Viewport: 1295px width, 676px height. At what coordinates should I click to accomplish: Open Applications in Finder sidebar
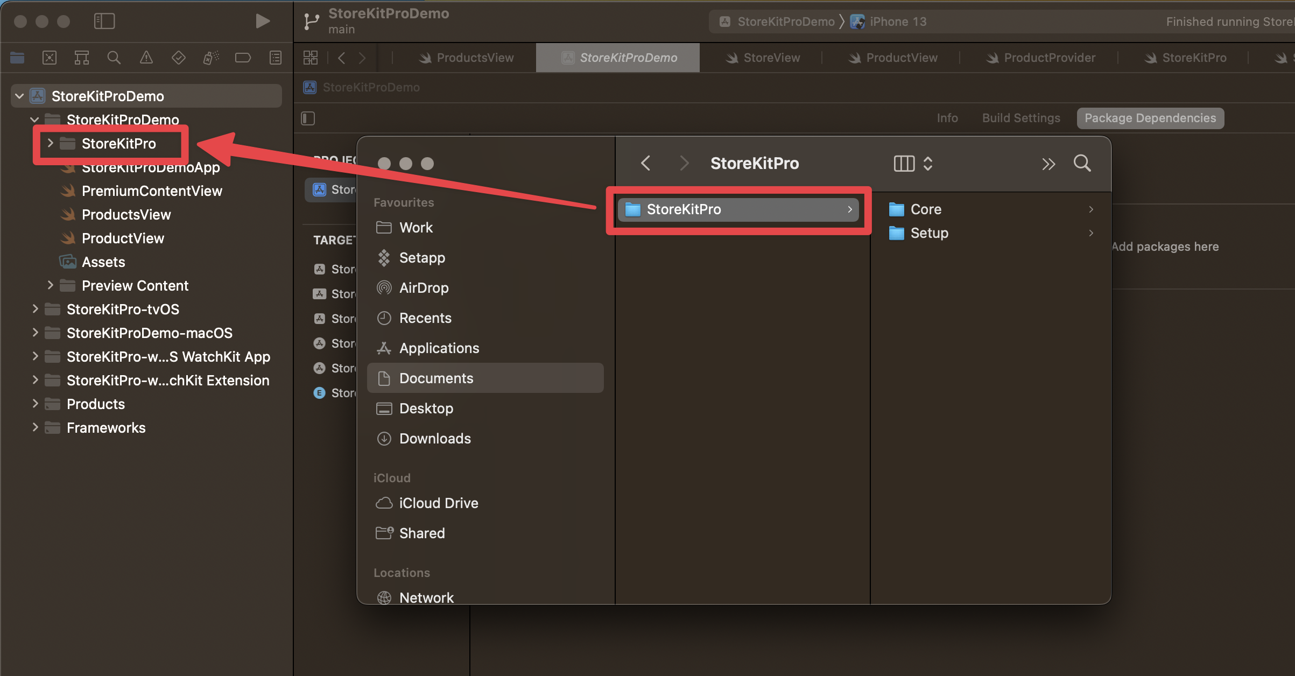[485, 348]
